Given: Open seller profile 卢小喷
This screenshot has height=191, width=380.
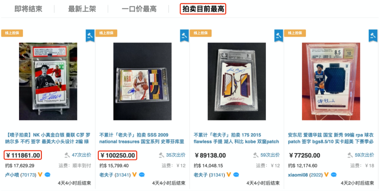Looking at the screenshot, I should pyautogui.click(x=12, y=175).
